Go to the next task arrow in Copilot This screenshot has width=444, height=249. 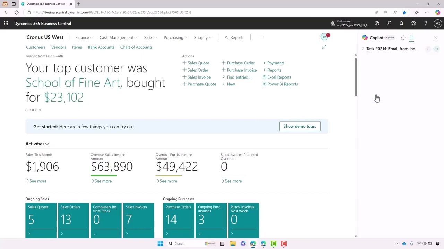coord(436,49)
